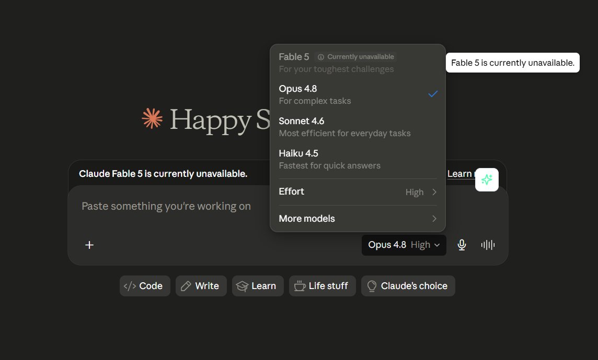Click the info icon beside Currently unavailable
This screenshot has width=598, height=360.
click(321, 57)
